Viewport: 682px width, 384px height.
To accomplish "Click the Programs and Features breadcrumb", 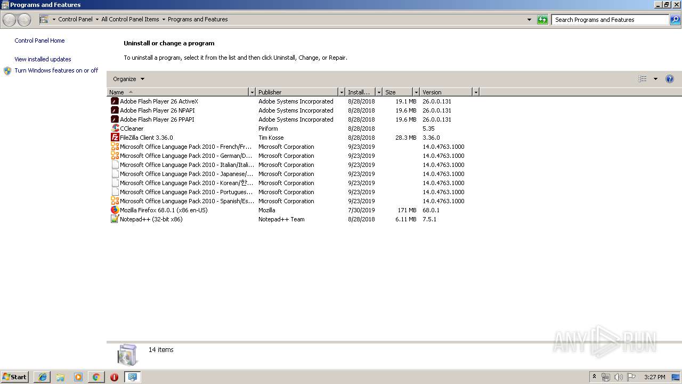I will coord(198,20).
